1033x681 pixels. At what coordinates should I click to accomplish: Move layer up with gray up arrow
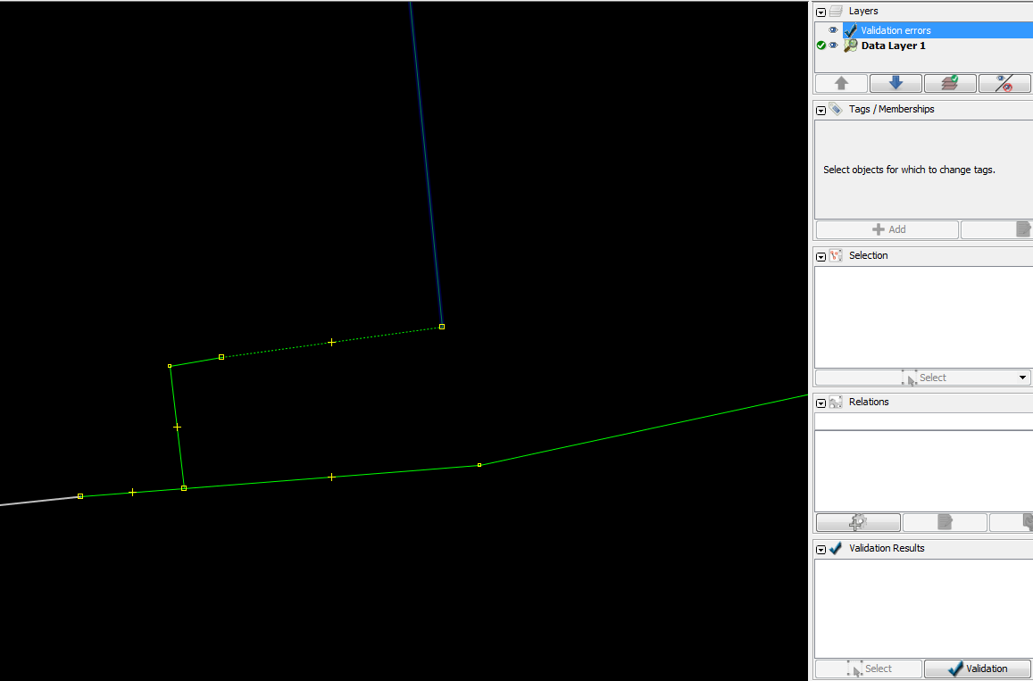(x=841, y=83)
